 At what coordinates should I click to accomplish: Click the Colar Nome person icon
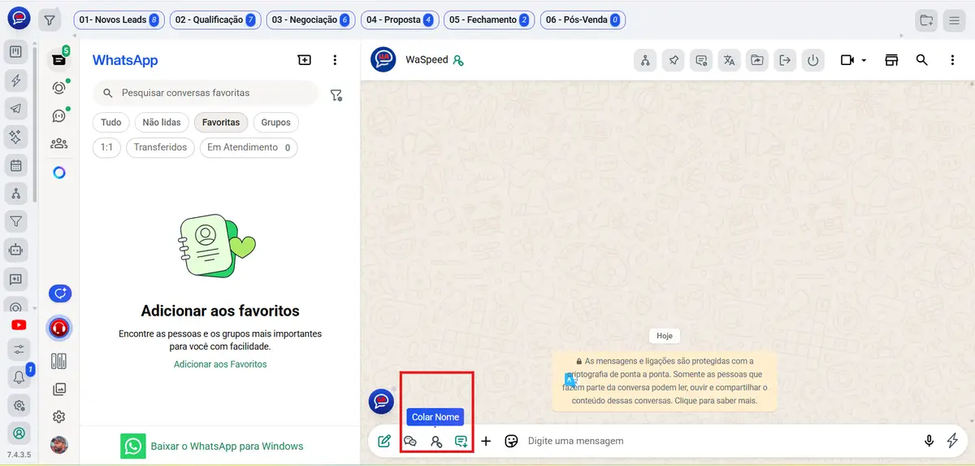click(436, 442)
